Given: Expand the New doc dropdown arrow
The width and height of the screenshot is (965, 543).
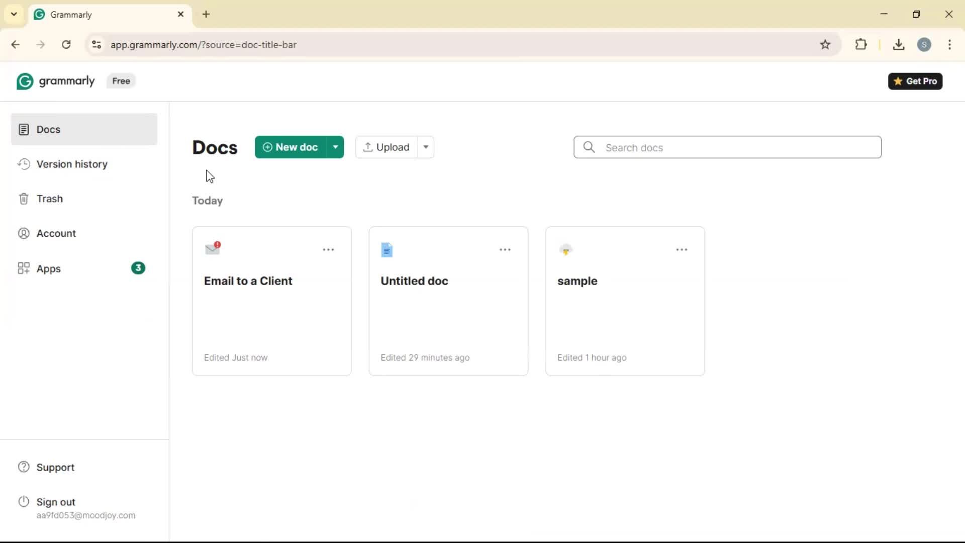Looking at the screenshot, I should pyautogui.click(x=335, y=147).
